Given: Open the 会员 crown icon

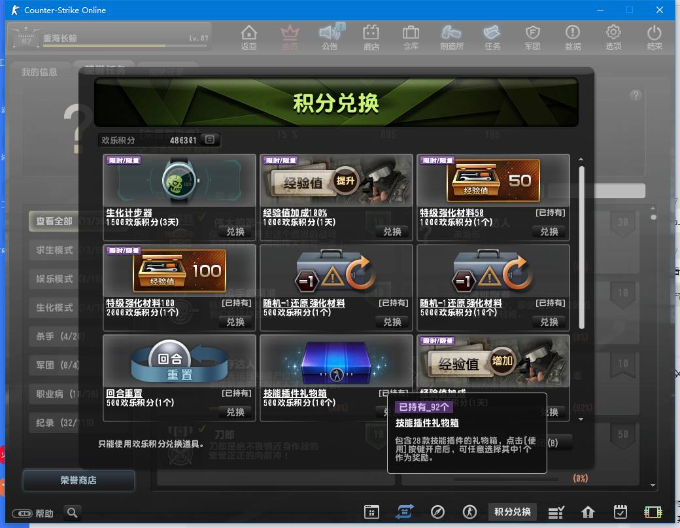Looking at the screenshot, I should [x=289, y=37].
